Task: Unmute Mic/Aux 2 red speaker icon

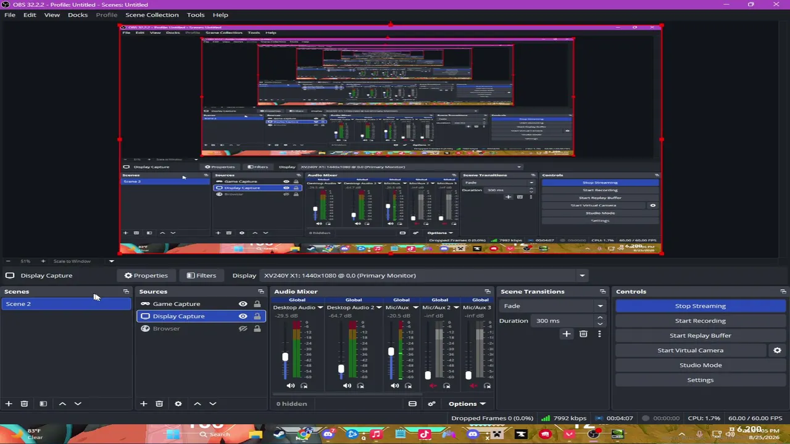Action: click(x=433, y=386)
